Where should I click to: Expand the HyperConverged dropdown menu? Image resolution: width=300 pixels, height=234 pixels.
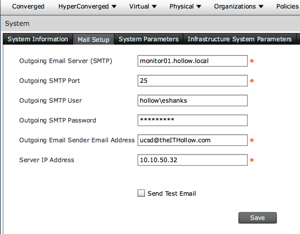tap(87, 6)
